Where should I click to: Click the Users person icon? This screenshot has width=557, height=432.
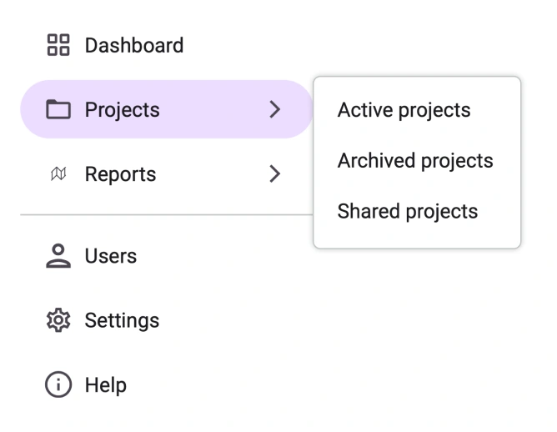coord(58,255)
